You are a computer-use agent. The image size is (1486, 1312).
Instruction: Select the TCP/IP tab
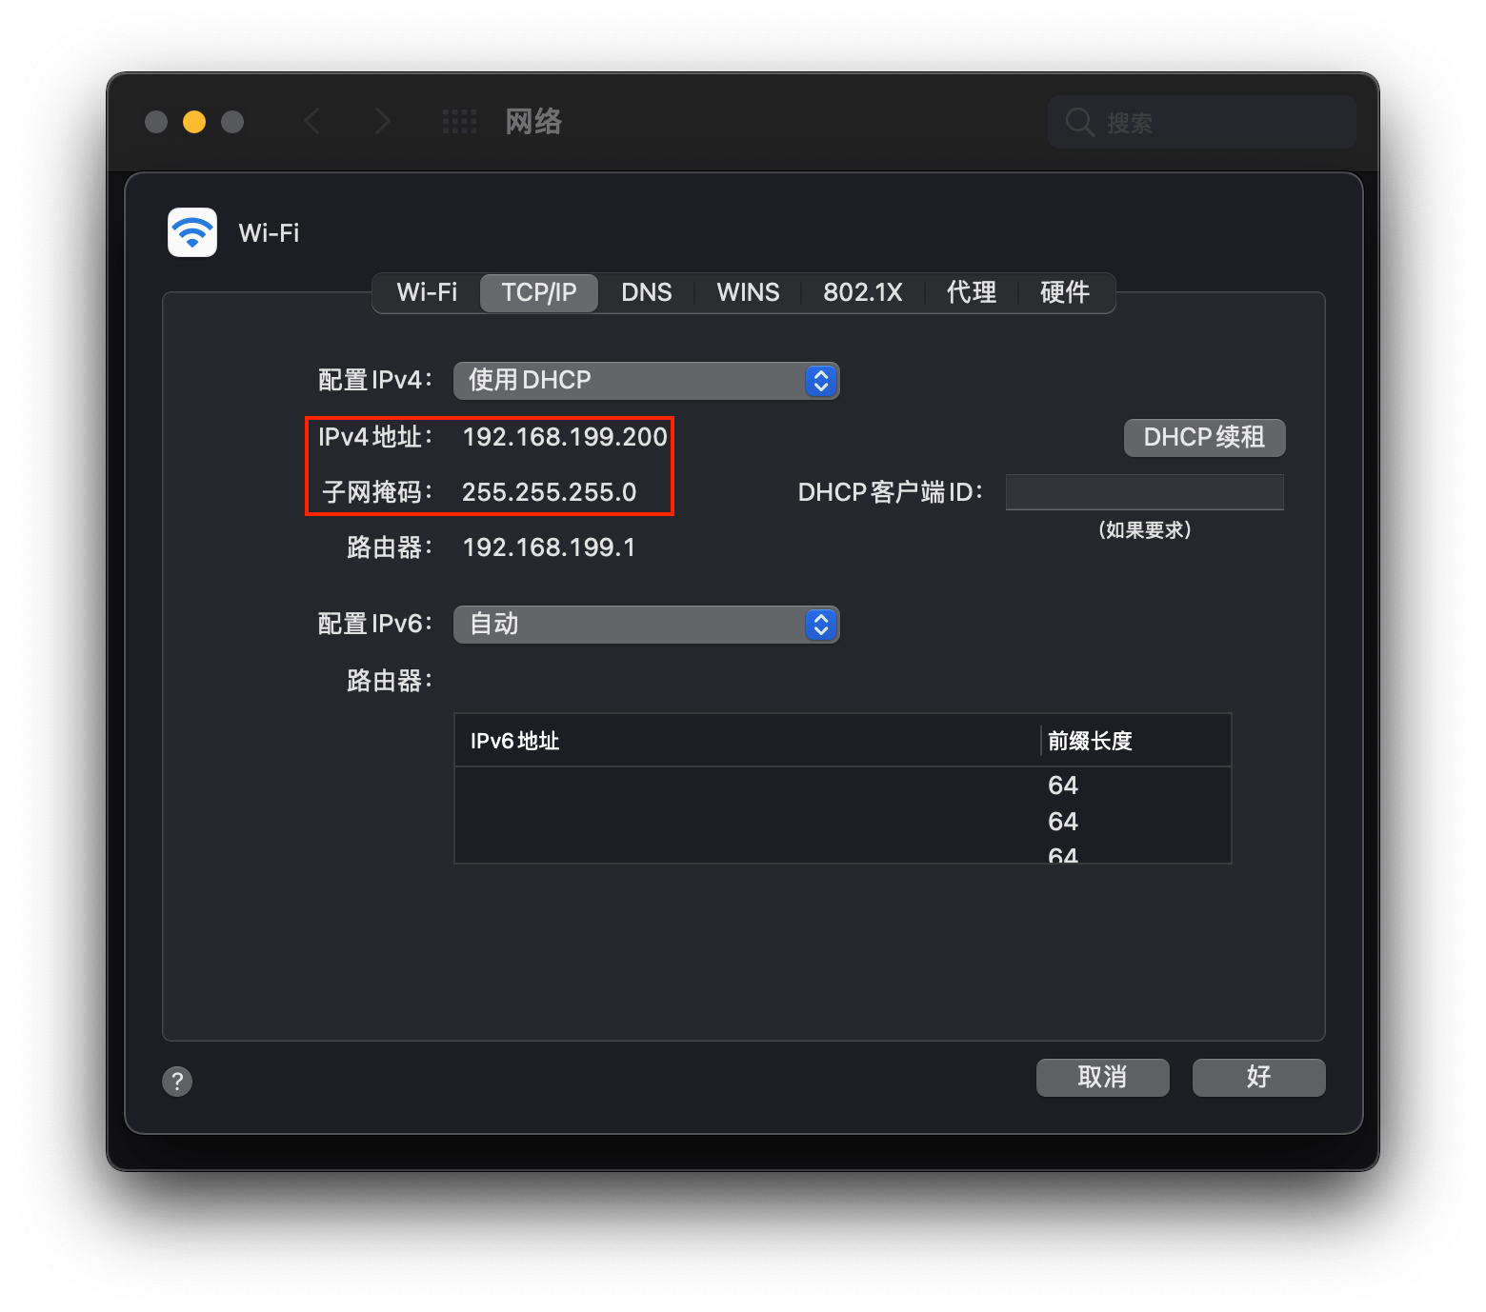tap(539, 292)
